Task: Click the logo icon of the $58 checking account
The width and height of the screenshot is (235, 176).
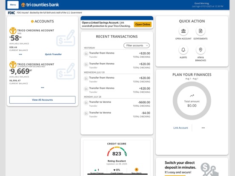Action: click(13, 31)
